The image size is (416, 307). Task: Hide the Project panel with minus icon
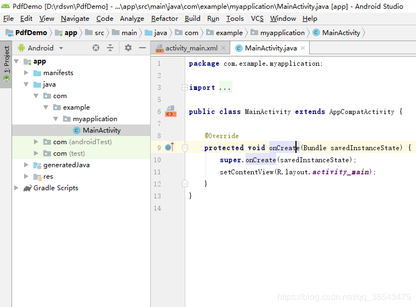143,48
